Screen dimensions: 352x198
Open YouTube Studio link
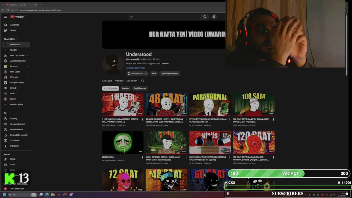[16, 189]
